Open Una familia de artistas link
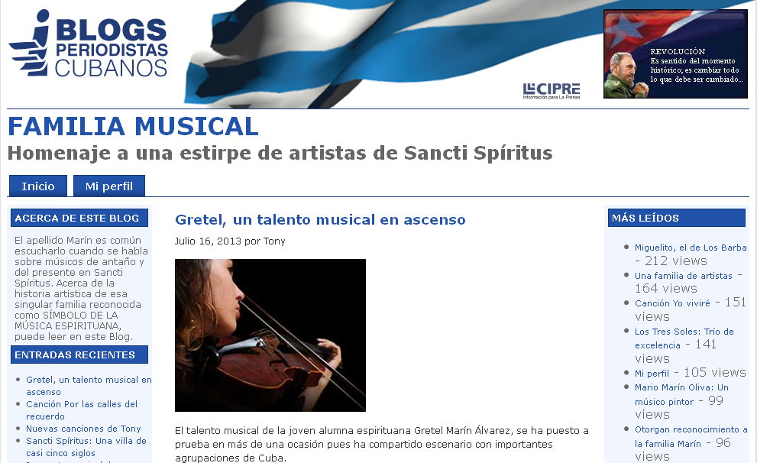The width and height of the screenshot is (757, 463). (683, 276)
